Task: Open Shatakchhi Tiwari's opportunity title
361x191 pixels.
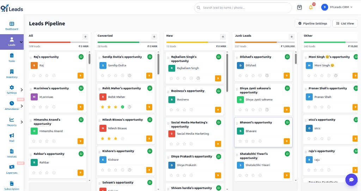Action: [x=254, y=156]
